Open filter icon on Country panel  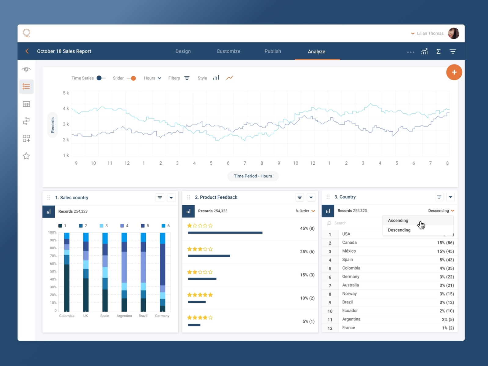click(x=439, y=197)
